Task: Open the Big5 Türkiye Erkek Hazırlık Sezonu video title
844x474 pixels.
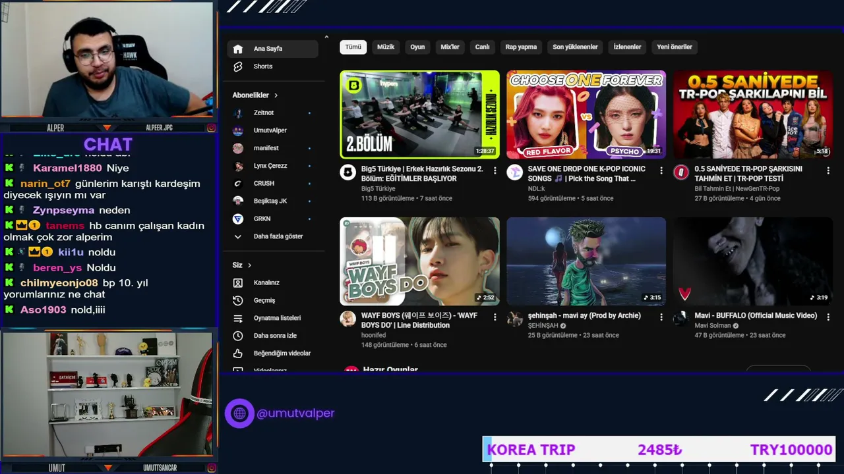Action: point(422,174)
